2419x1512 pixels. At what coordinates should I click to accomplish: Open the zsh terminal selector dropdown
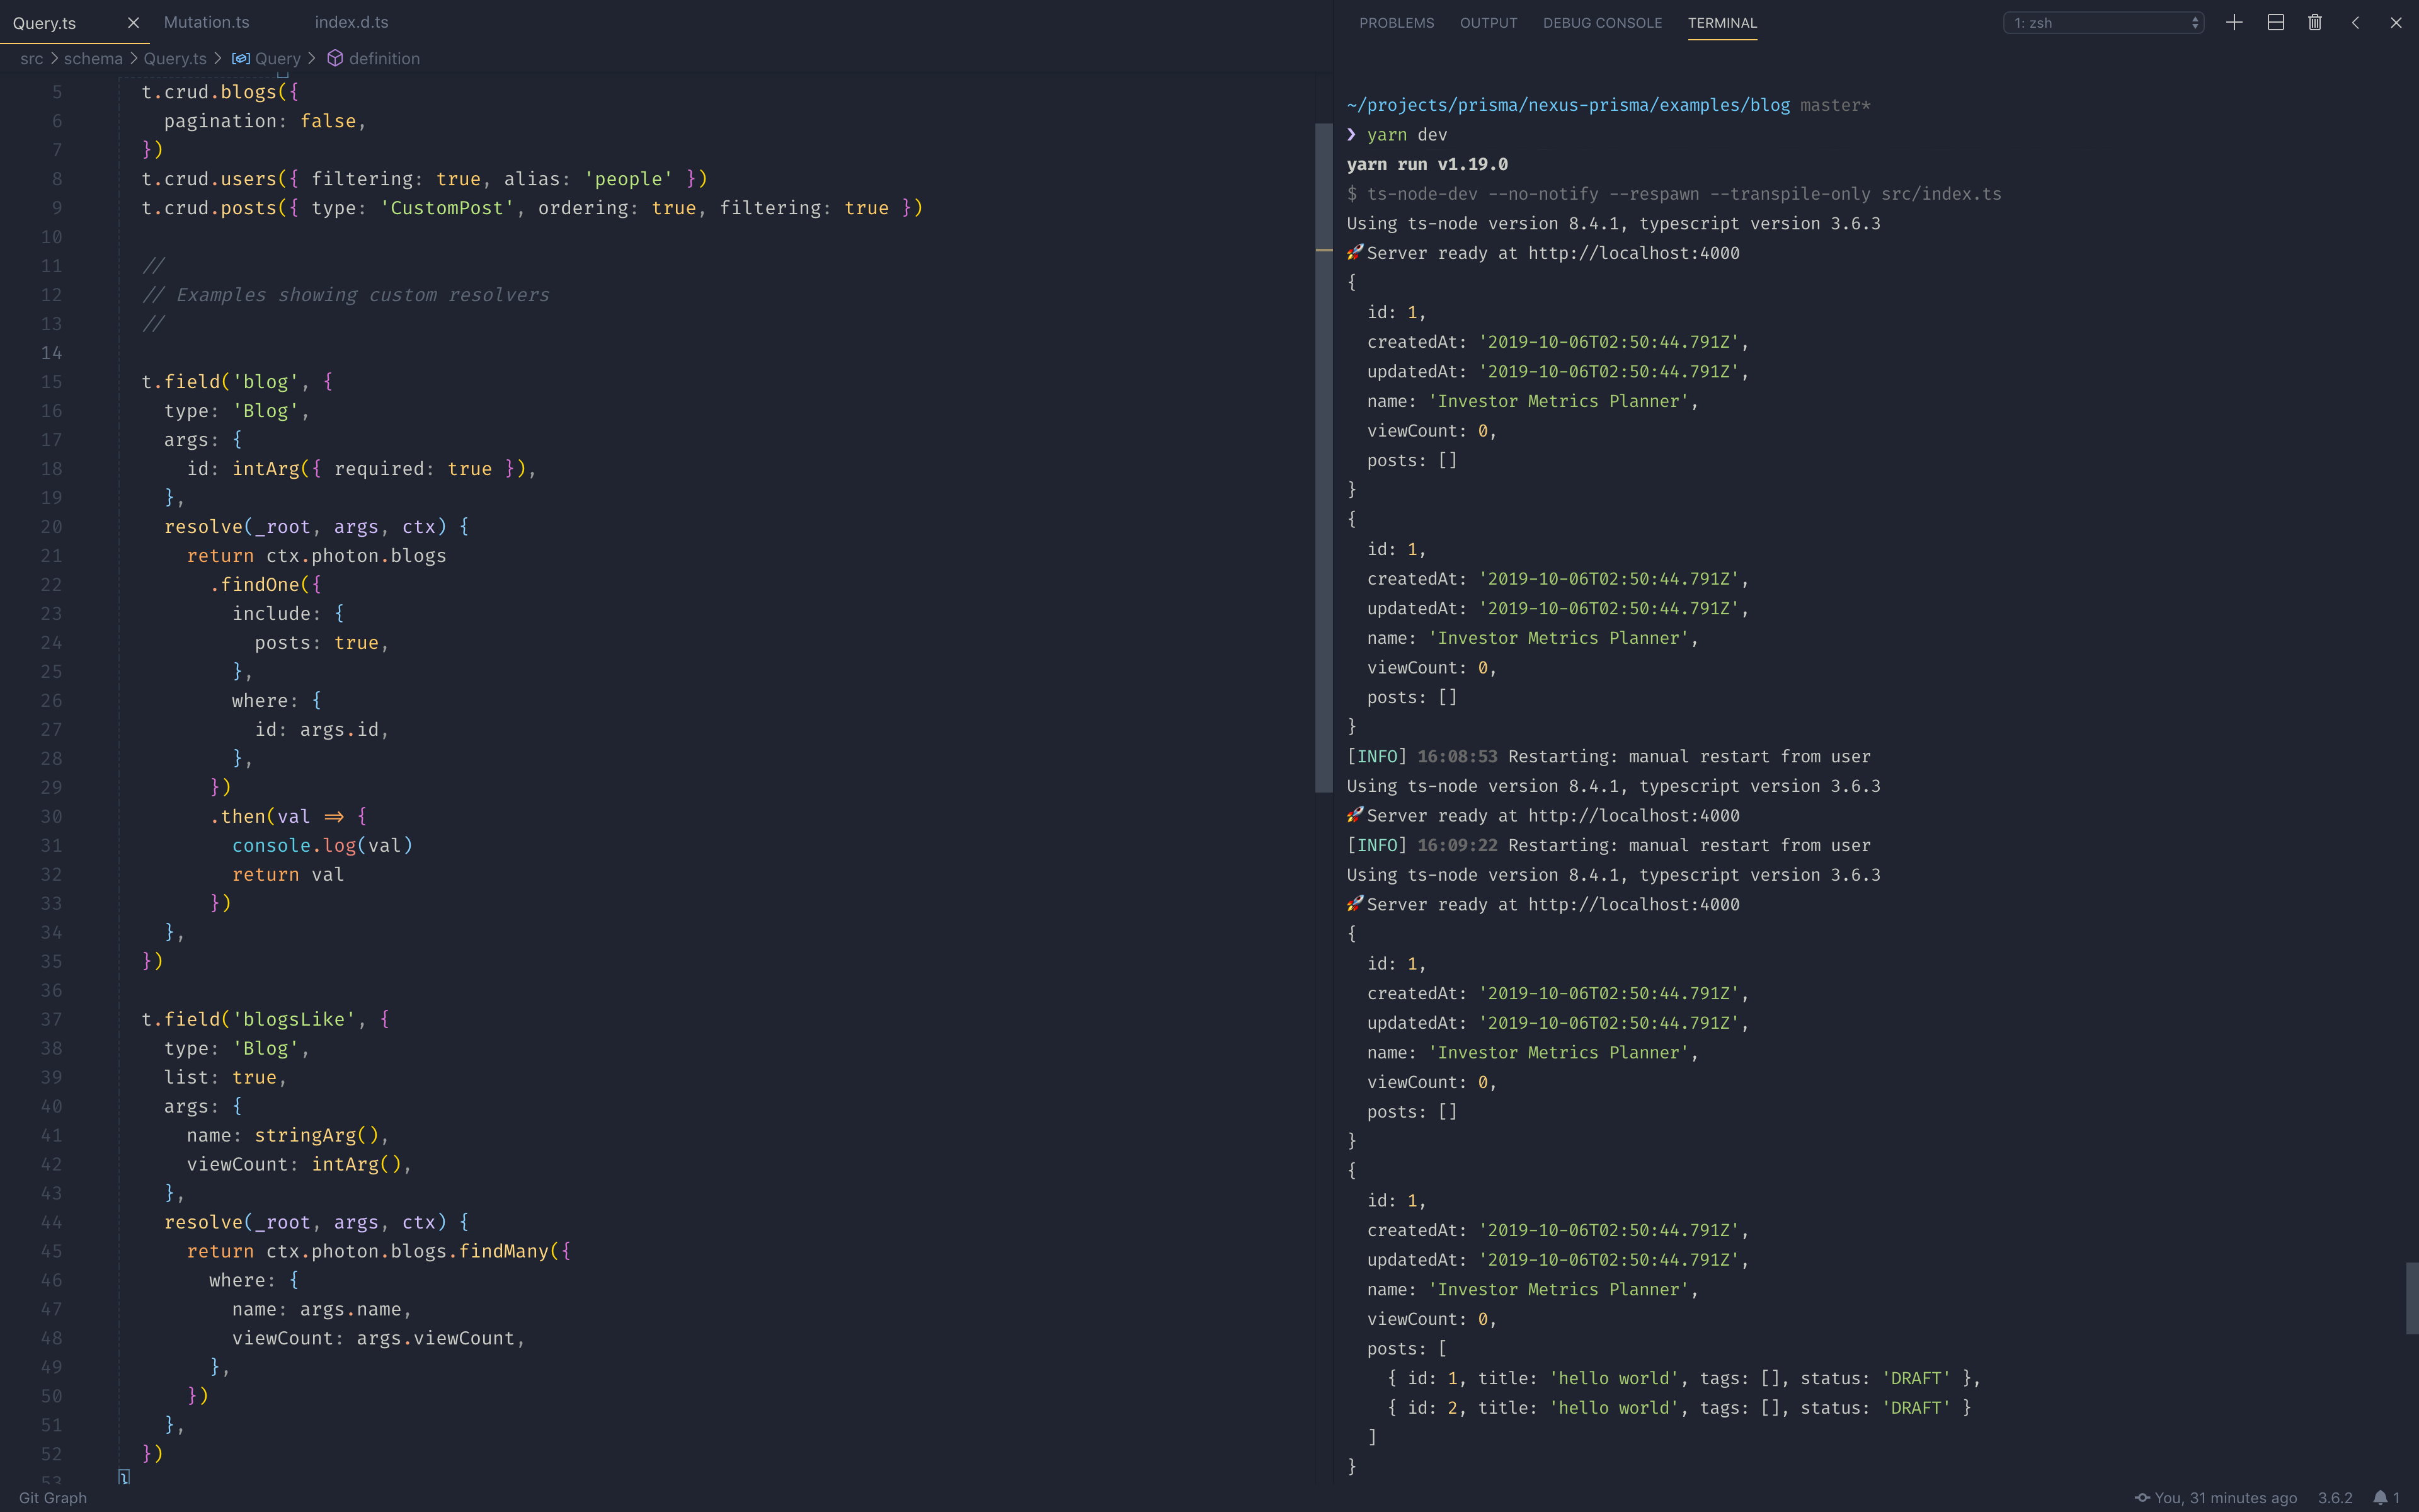coord(2103,22)
